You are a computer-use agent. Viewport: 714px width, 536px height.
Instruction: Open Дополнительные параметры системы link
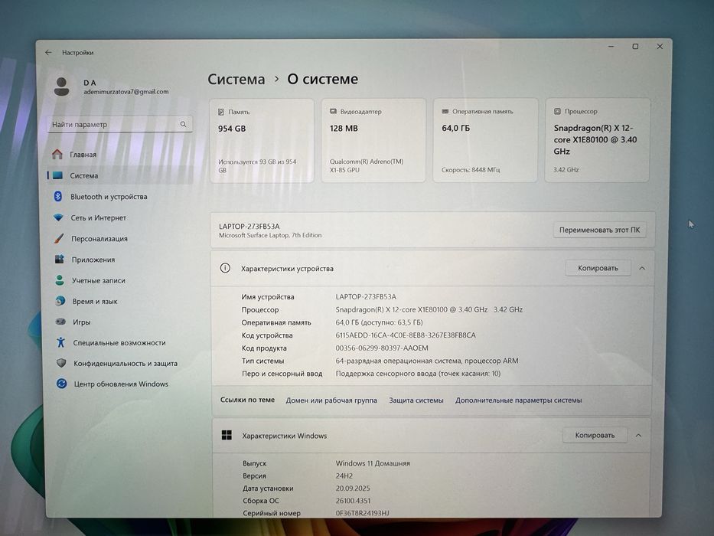(x=518, y=400)
